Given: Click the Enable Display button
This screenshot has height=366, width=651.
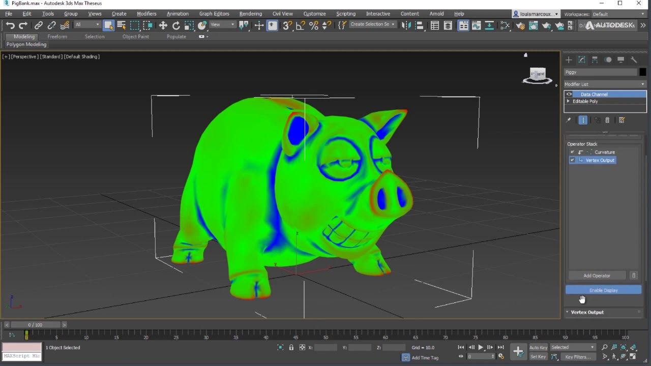Looking at the screenshot, I should [x=603, y=290].
